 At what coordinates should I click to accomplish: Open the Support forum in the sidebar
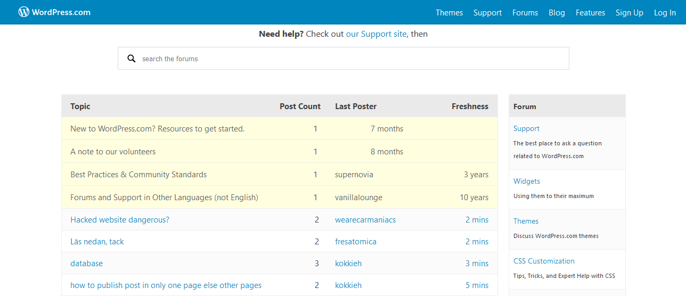pyautogui.click(x=526, y=128)
